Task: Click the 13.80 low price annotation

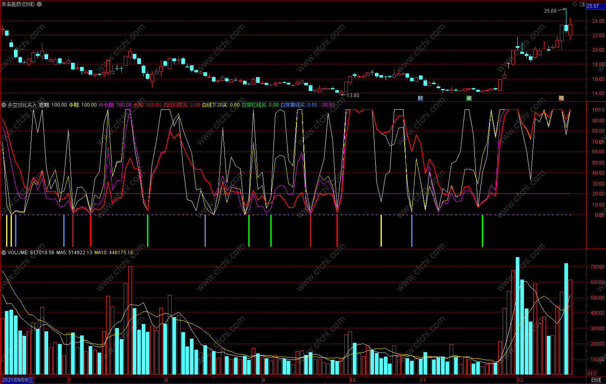Action: [x=353, y=95]
